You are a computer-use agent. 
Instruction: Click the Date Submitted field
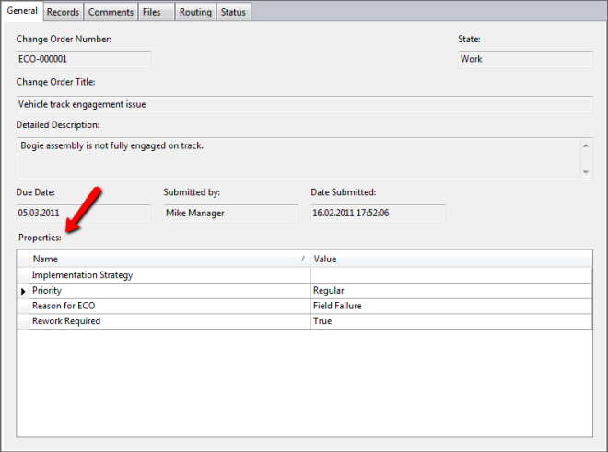378,214
